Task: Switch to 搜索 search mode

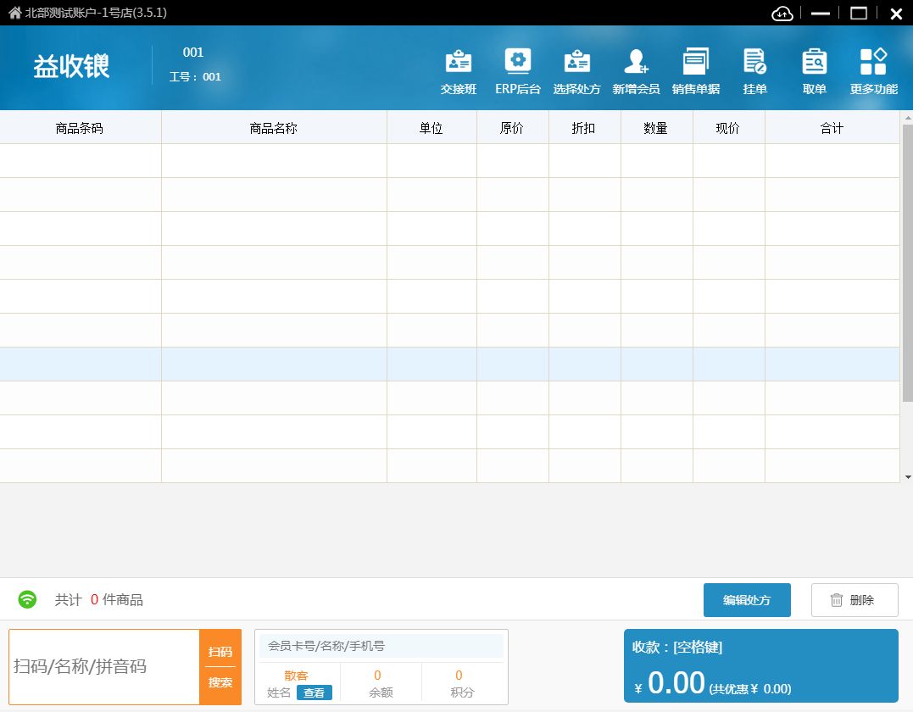Action: [x=220, y=682]
